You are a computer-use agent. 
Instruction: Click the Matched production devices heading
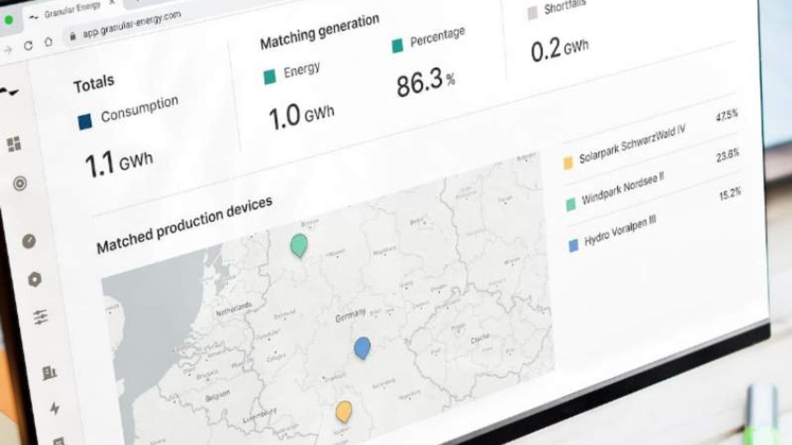pos(184,225)
